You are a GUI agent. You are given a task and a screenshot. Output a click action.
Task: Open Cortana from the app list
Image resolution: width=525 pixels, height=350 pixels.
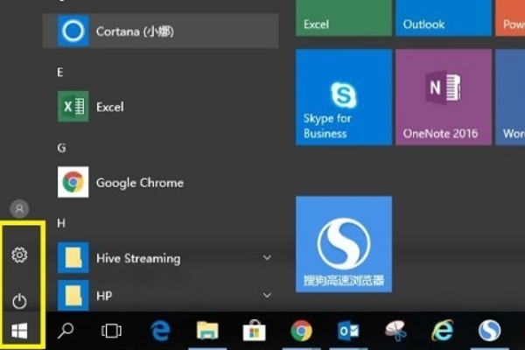pyautogui.click(x=160, y=31)
